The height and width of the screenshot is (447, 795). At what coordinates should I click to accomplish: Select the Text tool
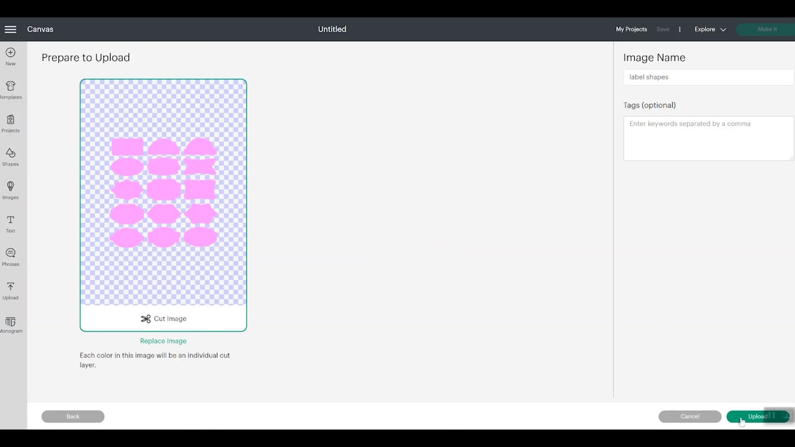11,224
